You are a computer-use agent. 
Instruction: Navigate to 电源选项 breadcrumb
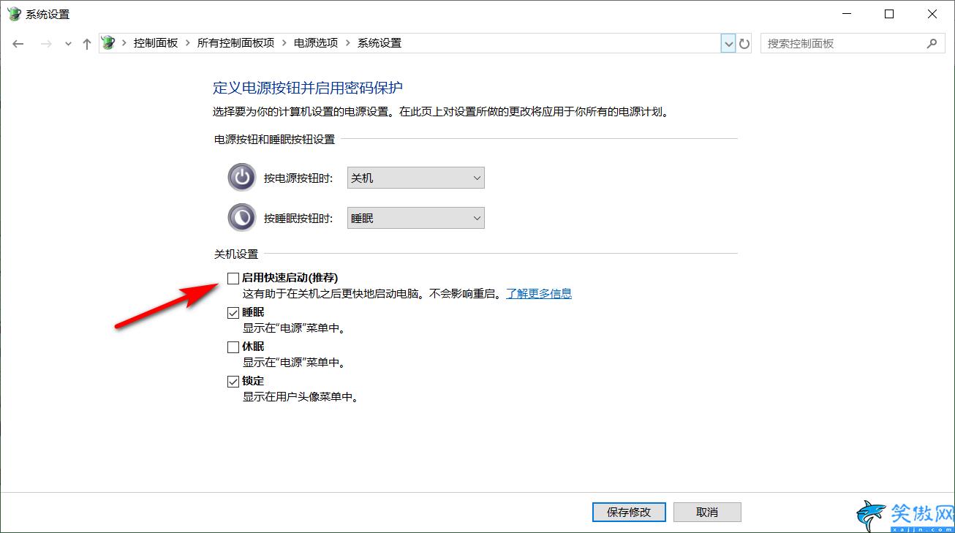(x=316, y=43)
